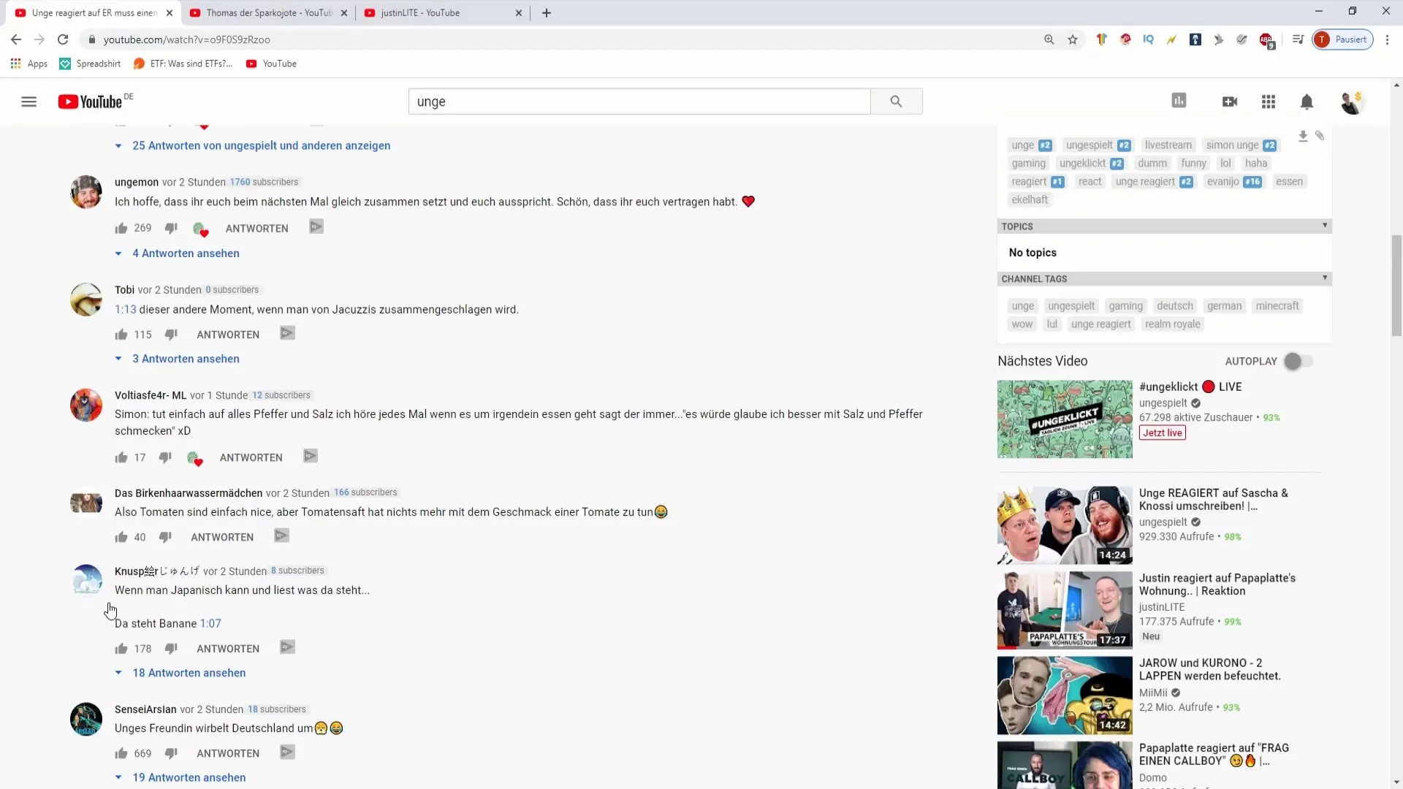The width and height of the screenshot is (1403, 789).
Task: Click the address bar URL
Action: pyautogui.click(x=187, y=39)
